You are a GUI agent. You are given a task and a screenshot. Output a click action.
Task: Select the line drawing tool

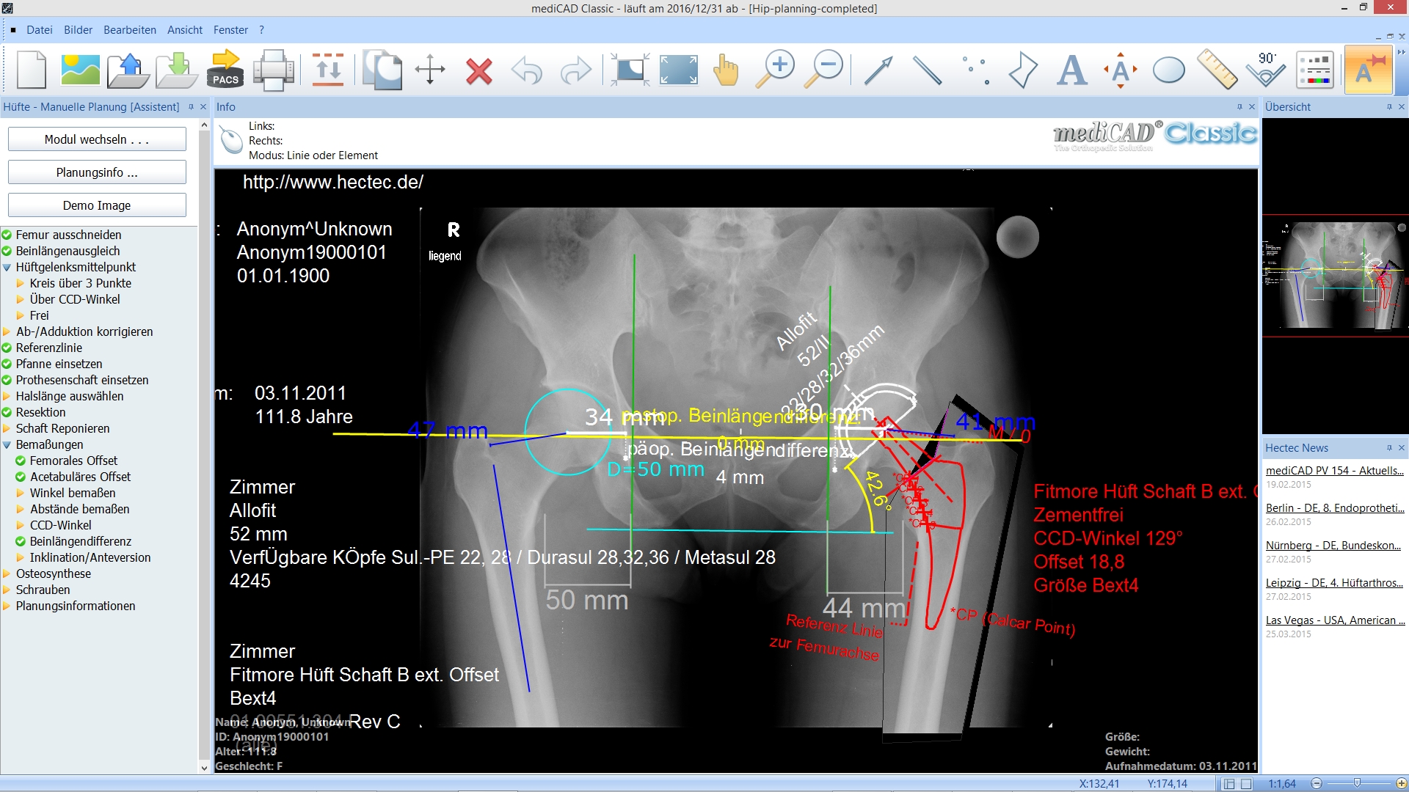(927, 70)
